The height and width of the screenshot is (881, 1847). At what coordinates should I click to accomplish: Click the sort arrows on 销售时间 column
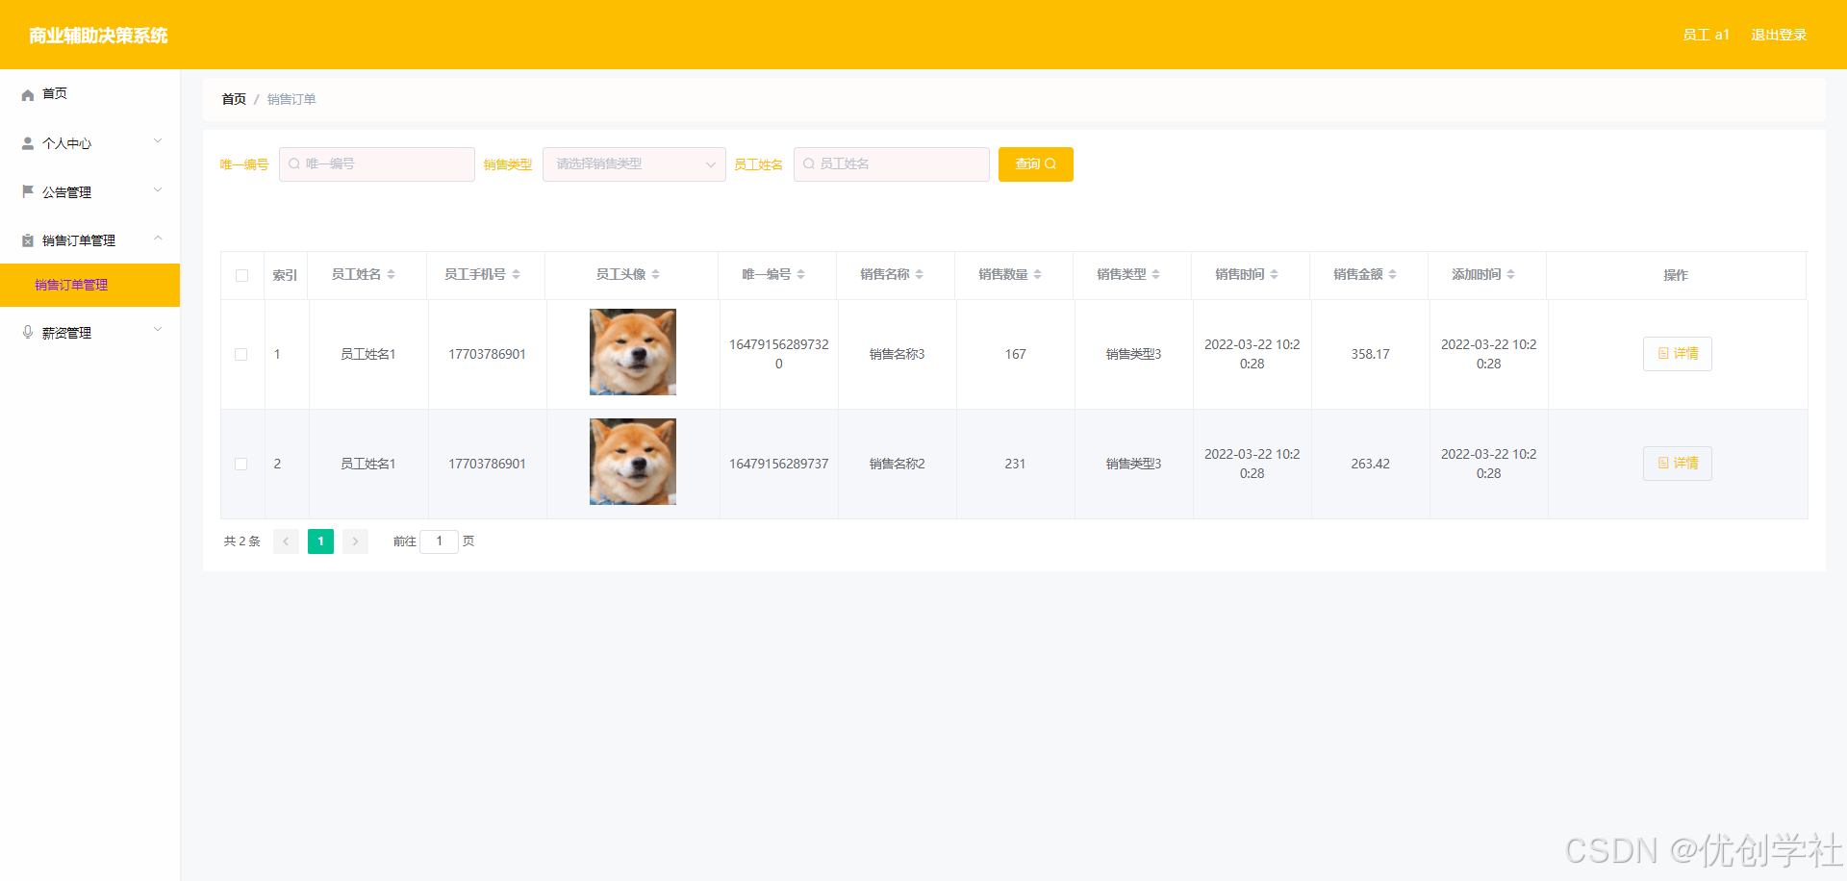point(1275,275)
